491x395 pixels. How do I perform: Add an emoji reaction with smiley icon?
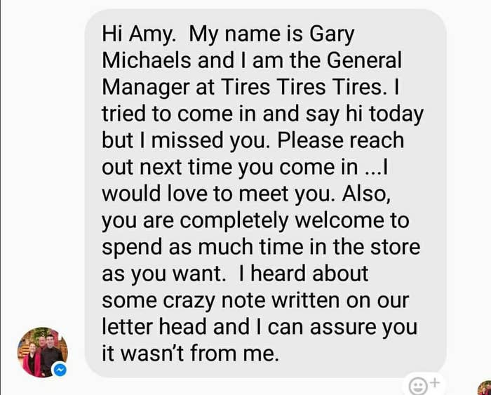pos(418,386)
